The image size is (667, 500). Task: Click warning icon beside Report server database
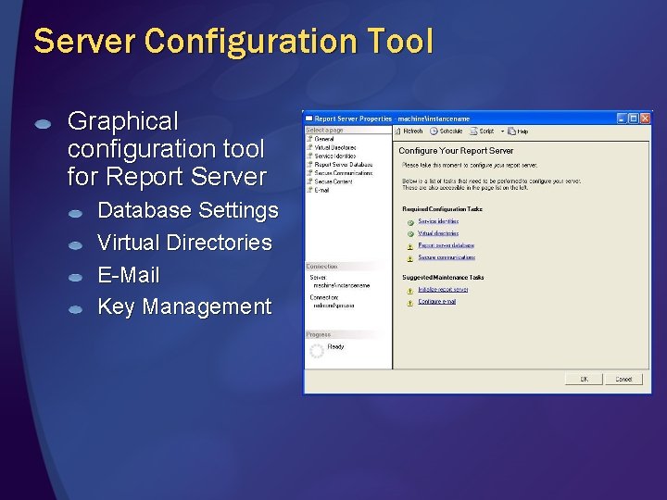click(410, 246)
